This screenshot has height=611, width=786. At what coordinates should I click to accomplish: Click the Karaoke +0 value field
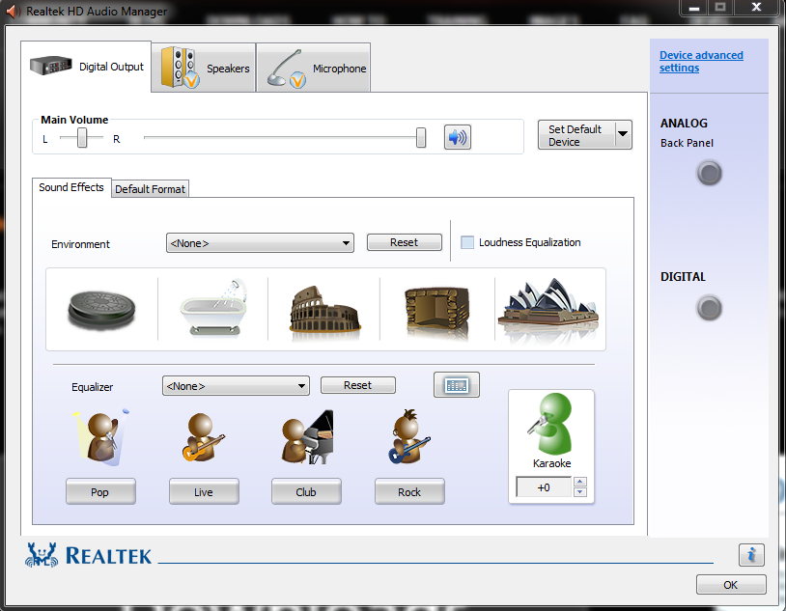point(544,487)
